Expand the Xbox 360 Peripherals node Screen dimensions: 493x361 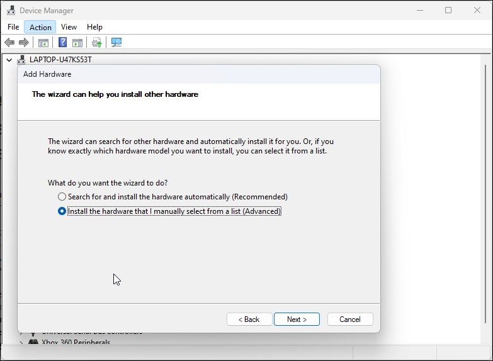[22, 343]
